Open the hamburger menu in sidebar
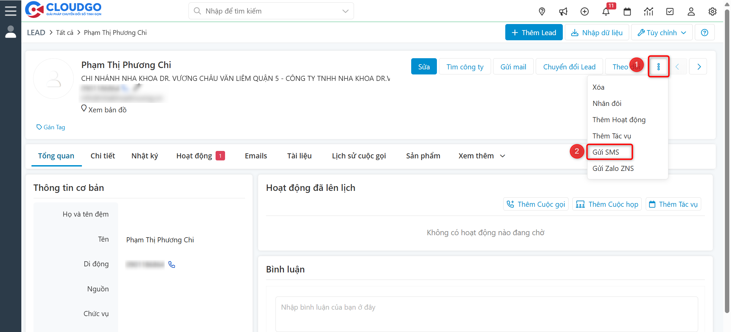This screenshot has width=731, height=332. click(x=10, y=11)
